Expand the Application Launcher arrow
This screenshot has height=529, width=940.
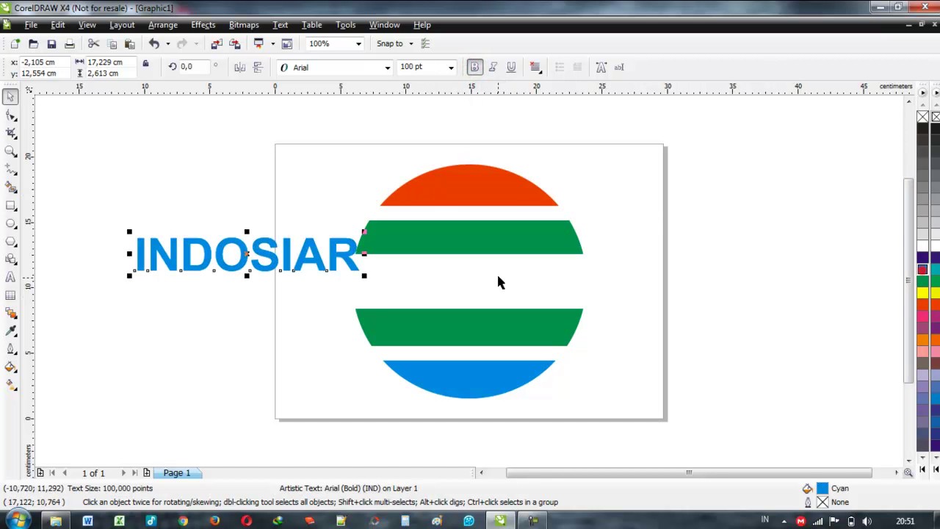(272, 44)
